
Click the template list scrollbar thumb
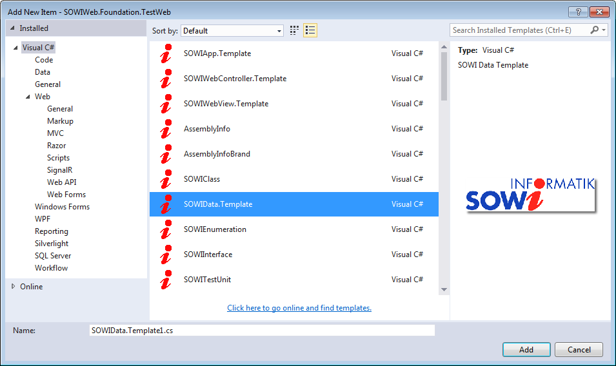[x=444, y=76]
